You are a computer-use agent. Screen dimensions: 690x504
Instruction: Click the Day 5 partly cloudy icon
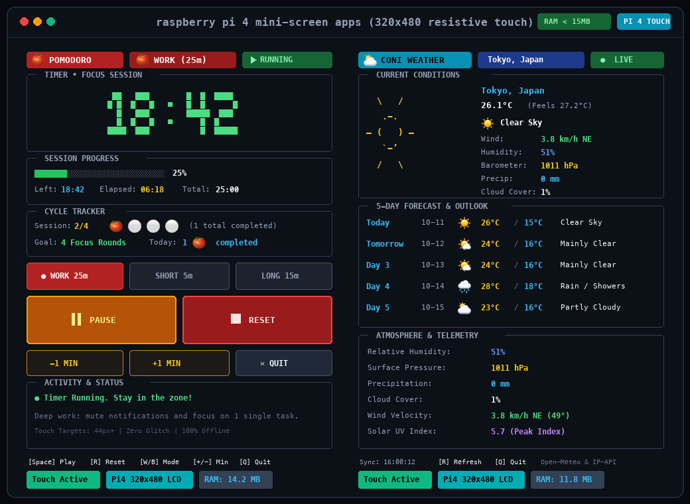tap(464, 308)
